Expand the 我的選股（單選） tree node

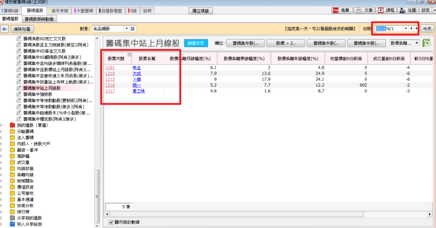[x=2, y=125]
